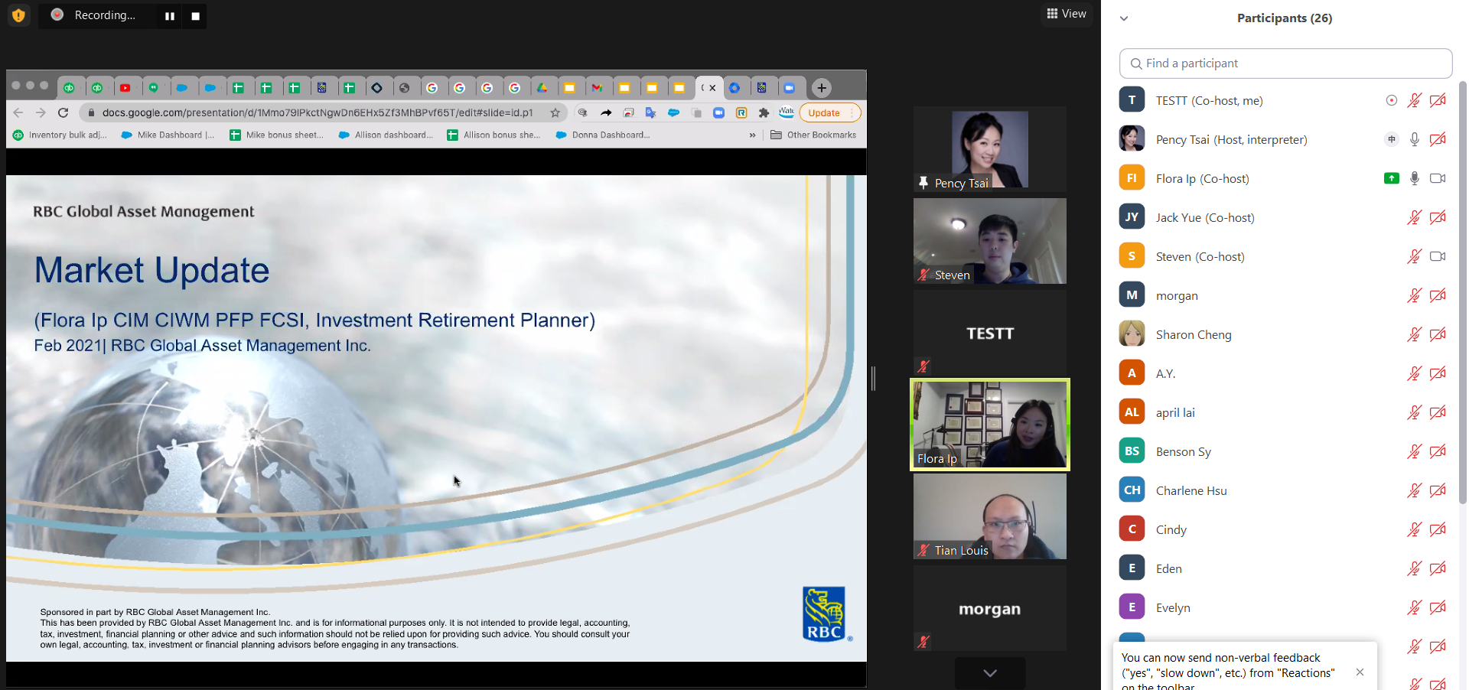Reload the Google Slides page
1469x690 pixels.
pos(64,112)
